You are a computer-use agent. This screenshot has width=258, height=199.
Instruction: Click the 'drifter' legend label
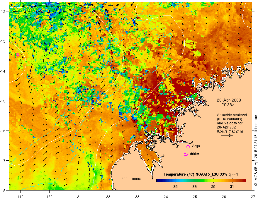point(194,154)
